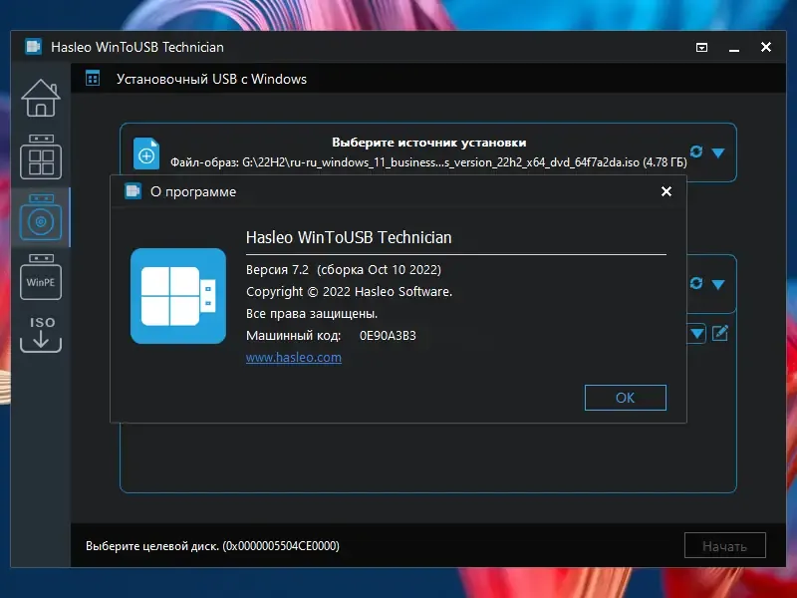
Task: Click the Установочный USB с Windows header icon
Action: pos(93,79)
